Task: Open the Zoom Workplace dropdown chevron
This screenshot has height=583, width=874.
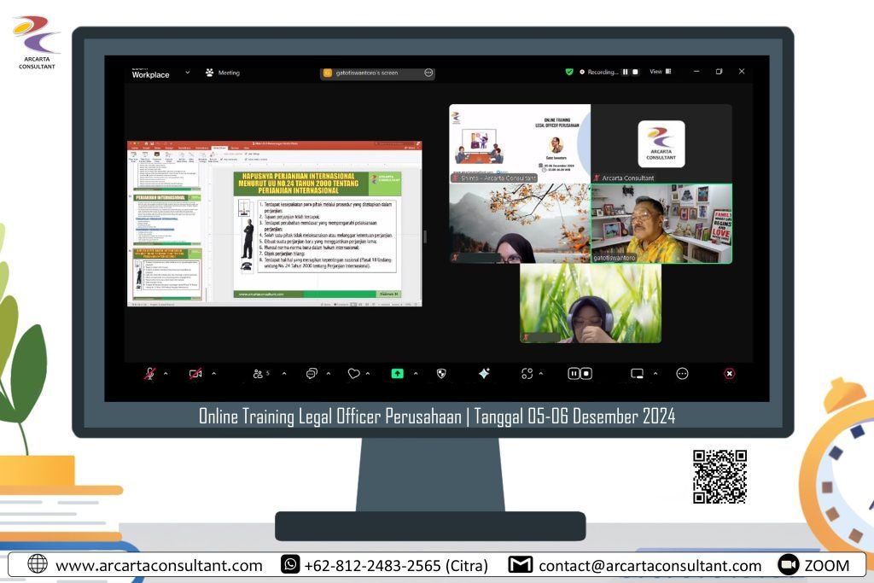Action: click(187, 73)
